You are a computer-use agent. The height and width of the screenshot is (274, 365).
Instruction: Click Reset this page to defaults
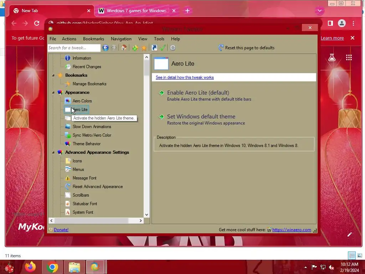pos(247,48)
